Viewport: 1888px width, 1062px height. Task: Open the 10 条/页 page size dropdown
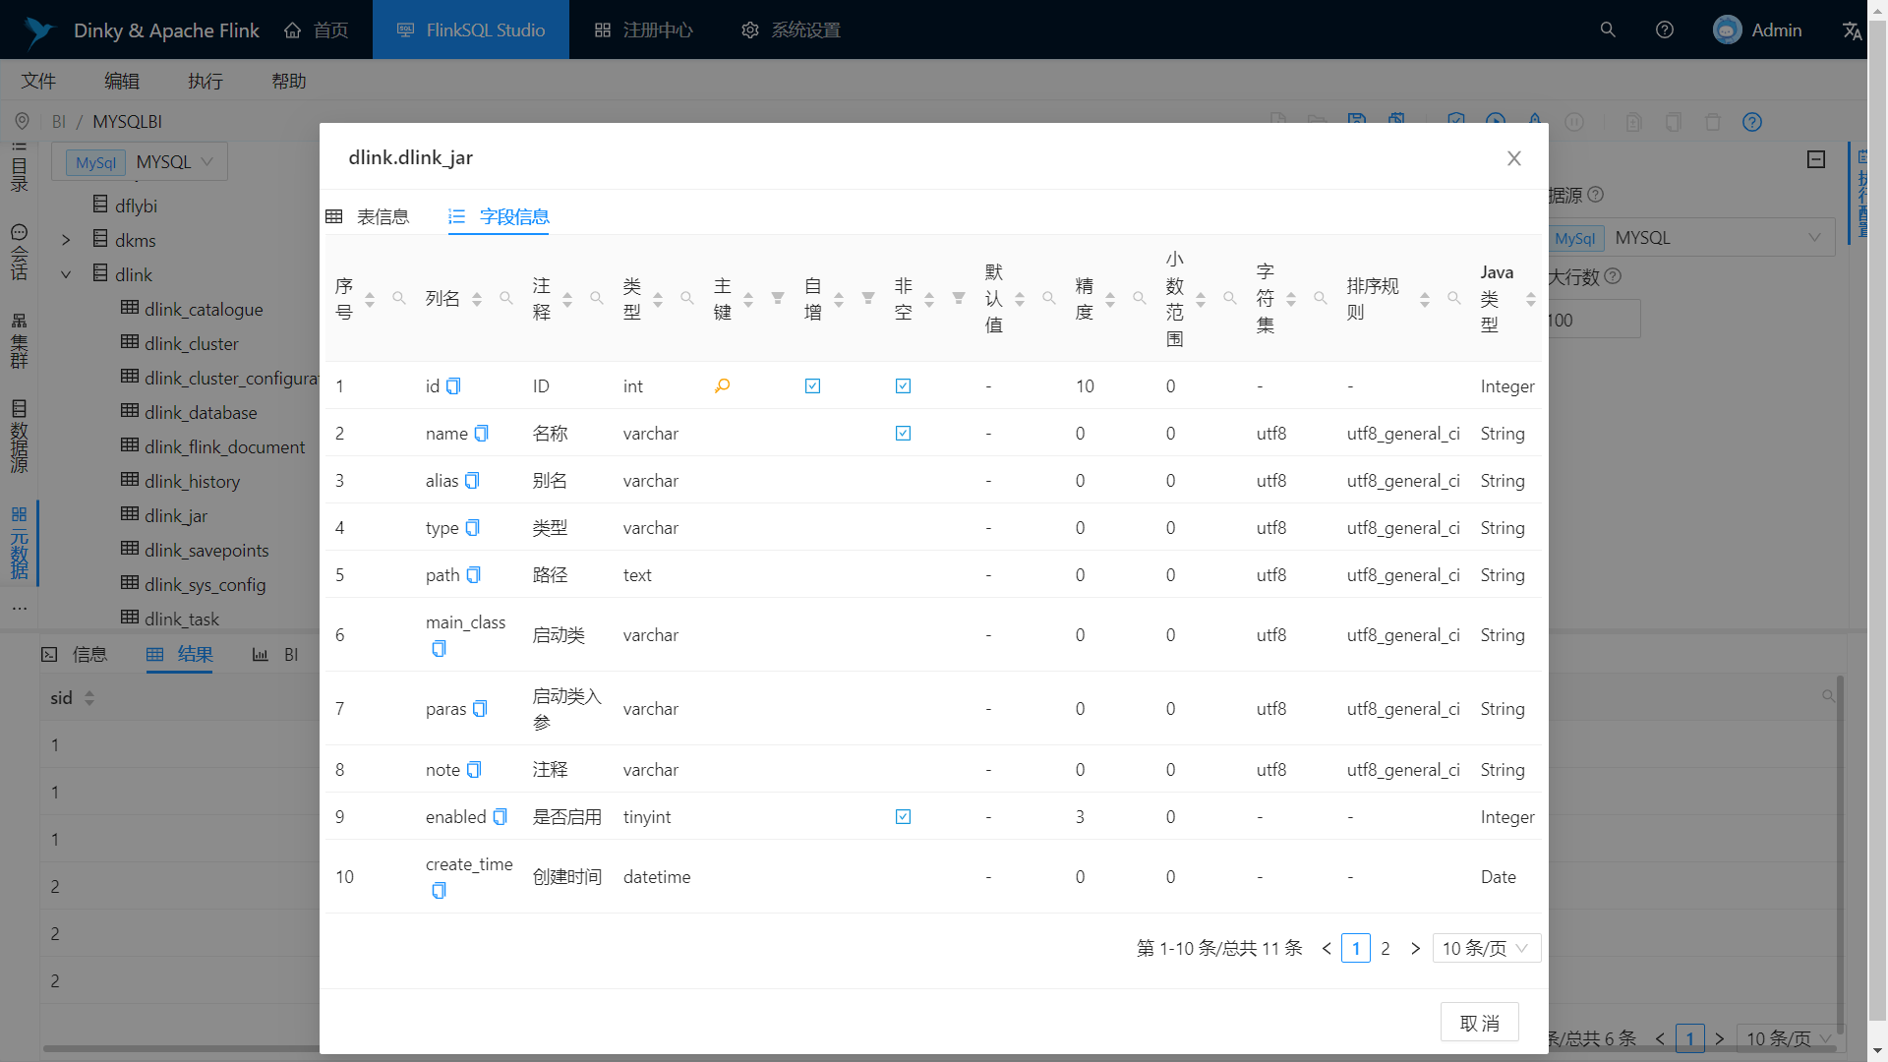pos(1486,948)
